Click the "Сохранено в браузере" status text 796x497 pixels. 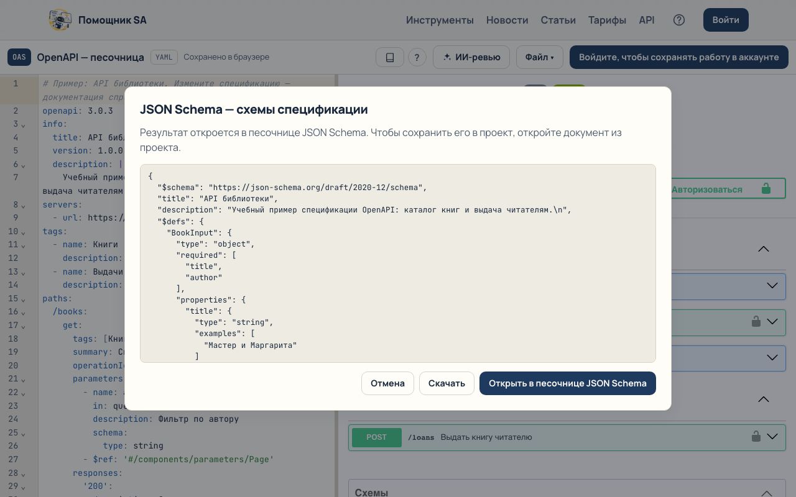click(x=226, y=57)
